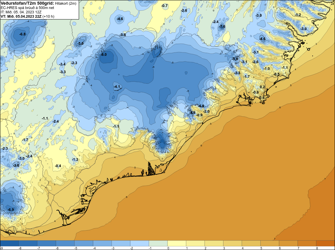Click the -4.8 temperature value

[192, 113]
